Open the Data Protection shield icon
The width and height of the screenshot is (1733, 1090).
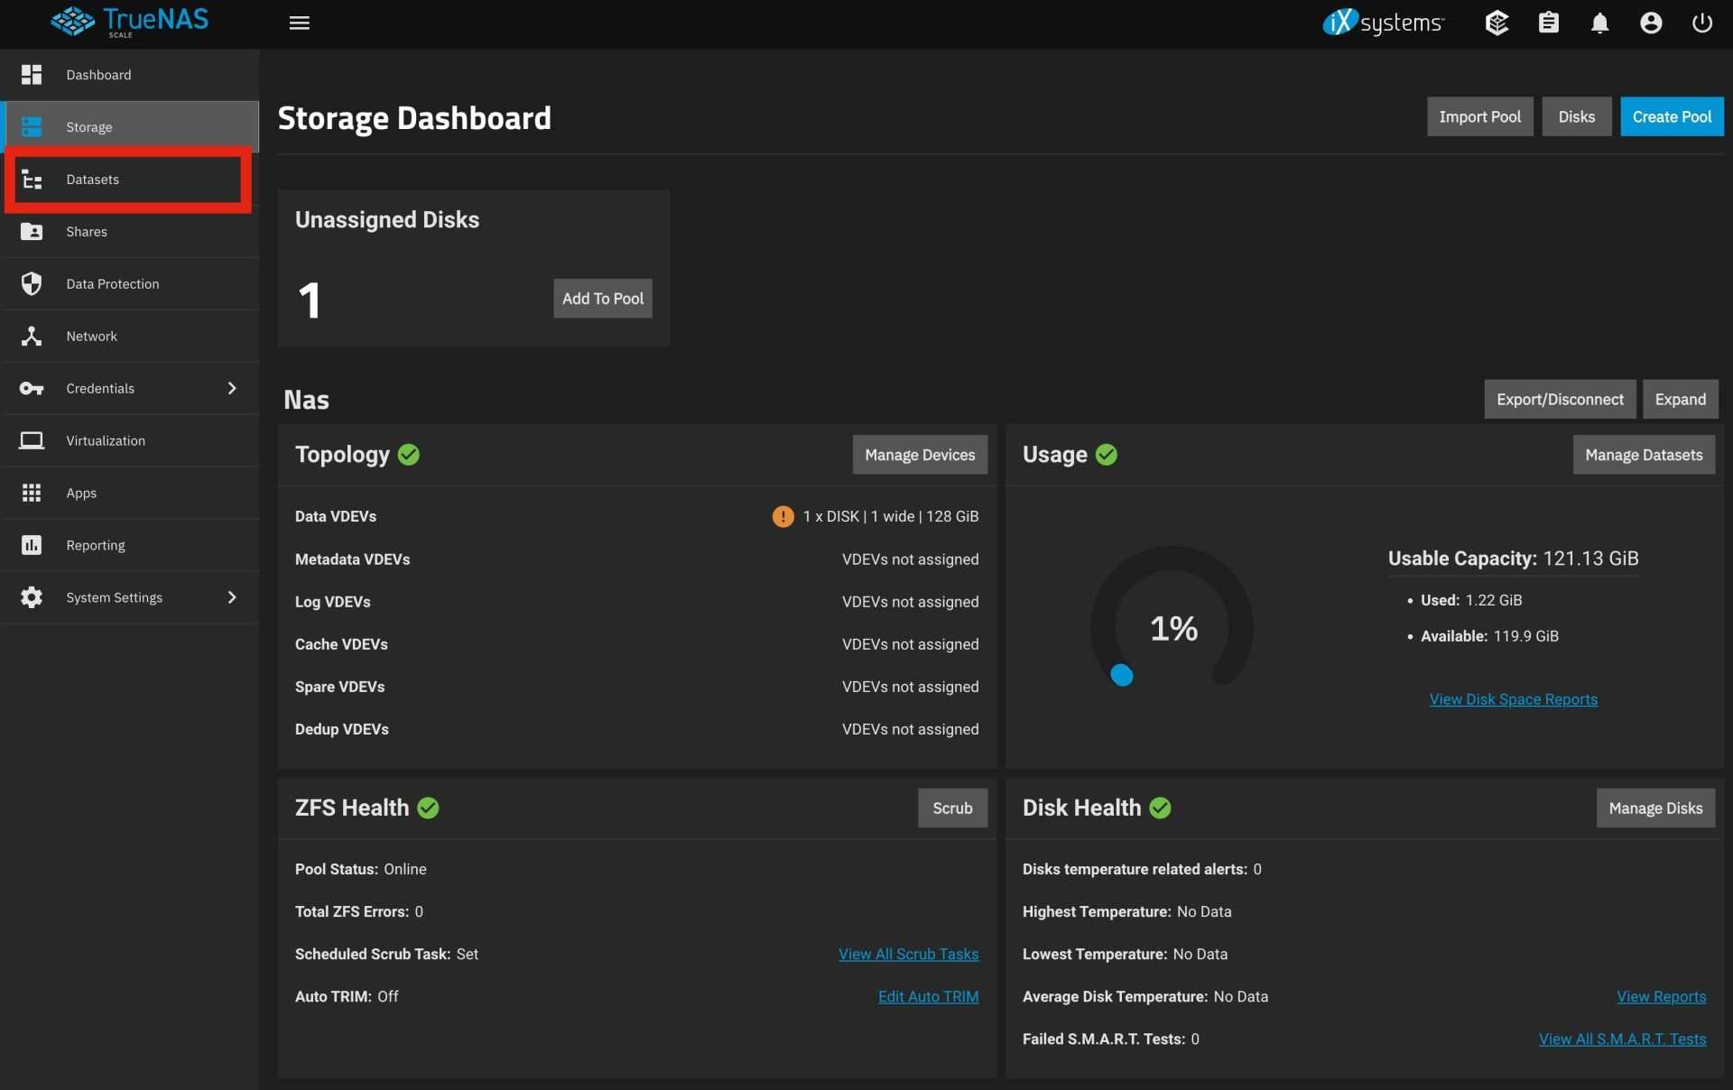pyautogui.click(x=32, y=283)
